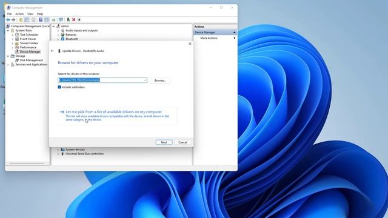
Task: Click the Universal Serial Bus controllers icon
Action: click(x=62, y=154)
